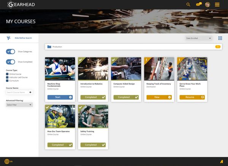Click Completed button for Introduction to Robotics
Viewport: 228px width, 166px height.
[93, 97]
